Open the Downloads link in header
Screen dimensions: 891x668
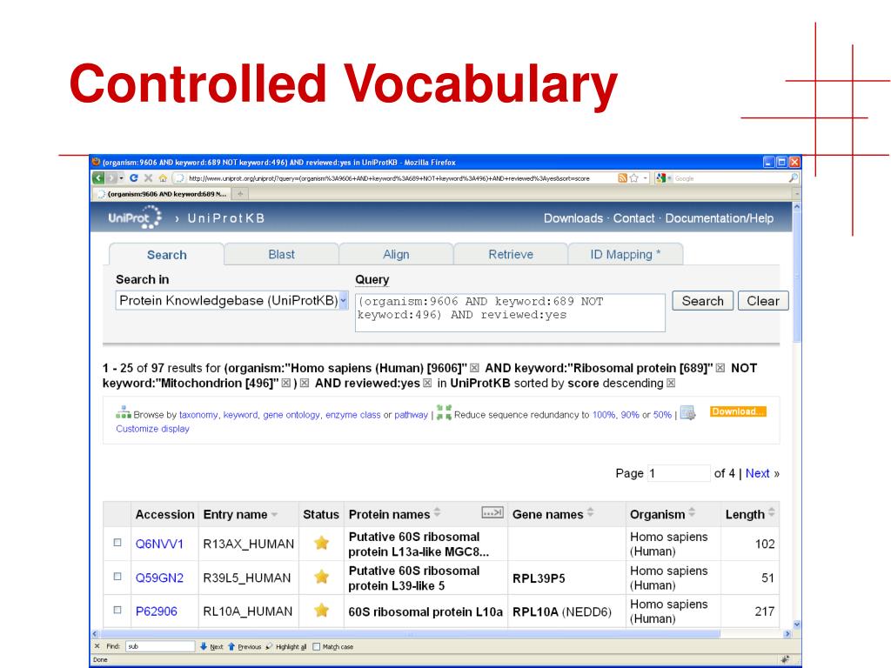(x=573, y=218)
